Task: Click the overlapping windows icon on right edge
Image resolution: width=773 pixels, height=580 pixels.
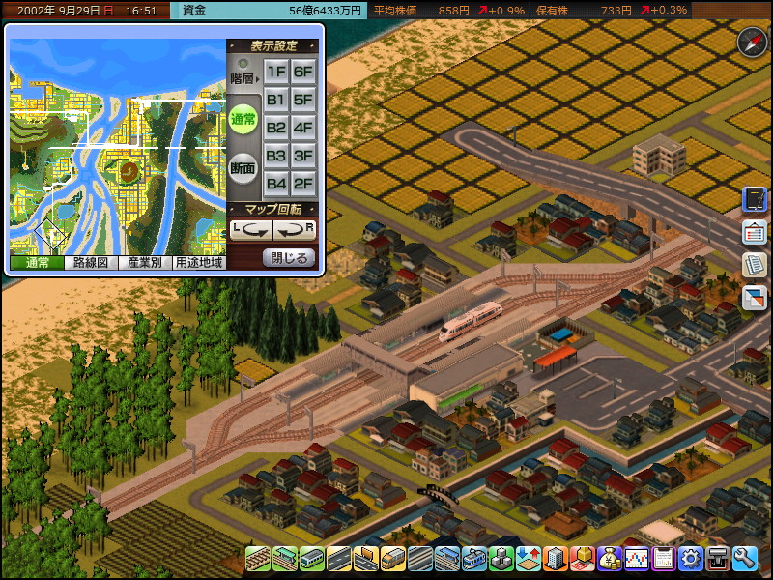Action: 755,298
